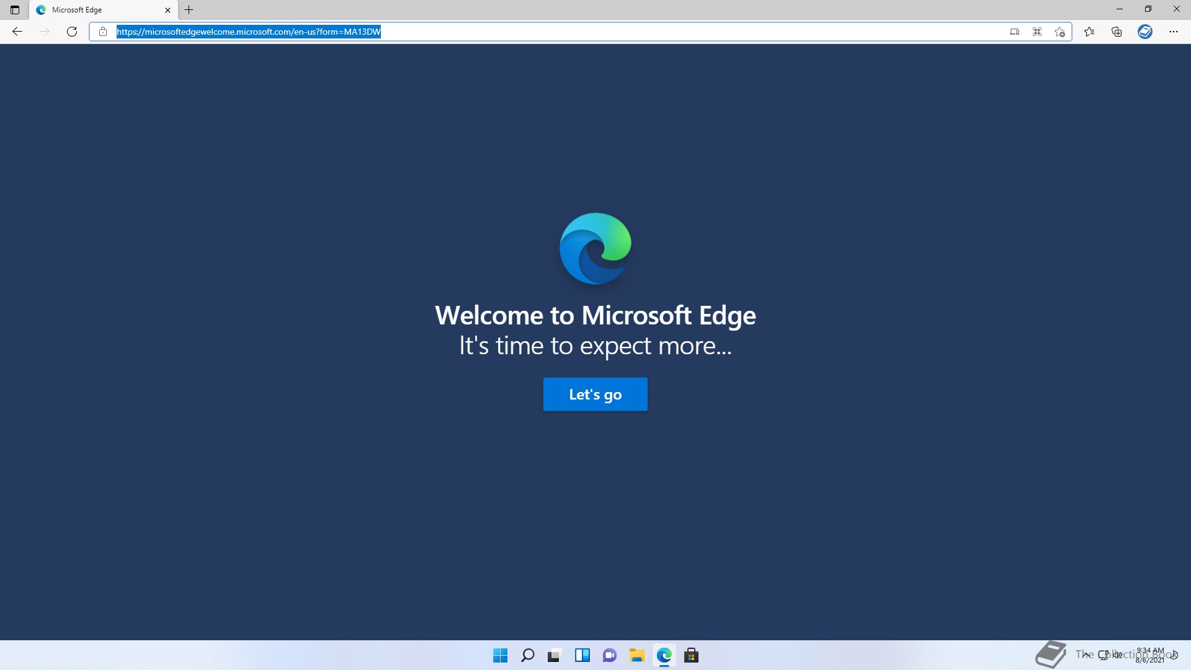This screenshot has height=670, width=1191.
Task: Open network status in system tray
Action: click(x=1104, y=654)
